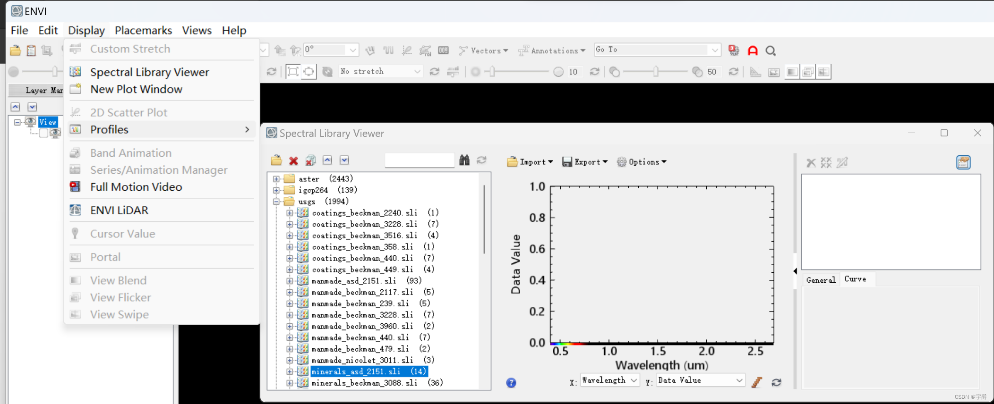Open the Edit menu
The height and width of the screenshot is (404, 994).
(48, 30)
